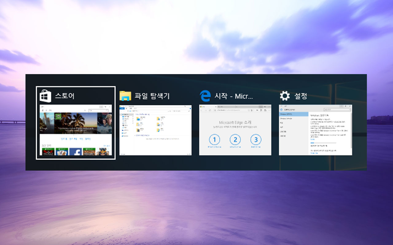
Task: Expand a Quick access item in File Explorer sidebar
Action: (133, 116)
